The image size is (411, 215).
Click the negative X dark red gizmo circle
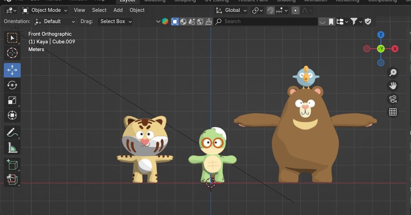367,49
